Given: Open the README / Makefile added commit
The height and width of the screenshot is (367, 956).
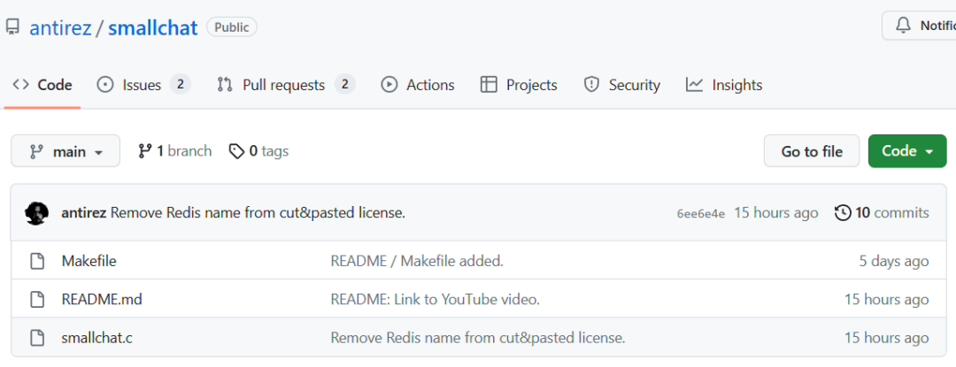Looking at the screenshot, I should coord(417,261).
